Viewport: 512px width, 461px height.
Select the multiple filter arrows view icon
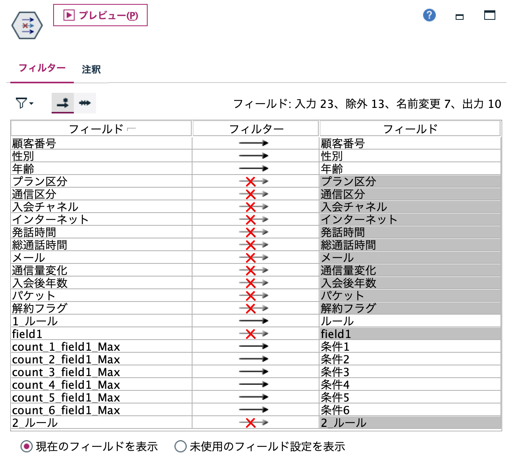click(86, 103)
